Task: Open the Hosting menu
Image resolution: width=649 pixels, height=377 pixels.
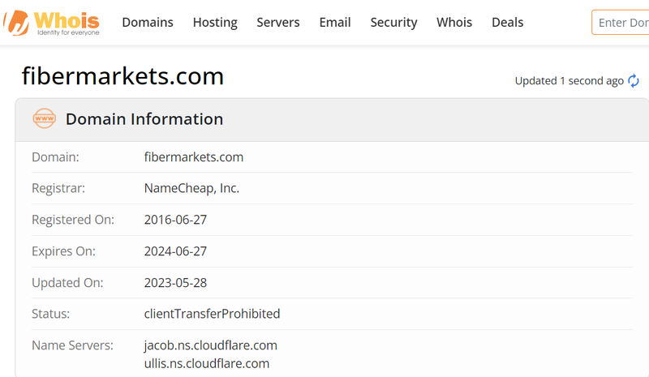Action: [215, 23]
